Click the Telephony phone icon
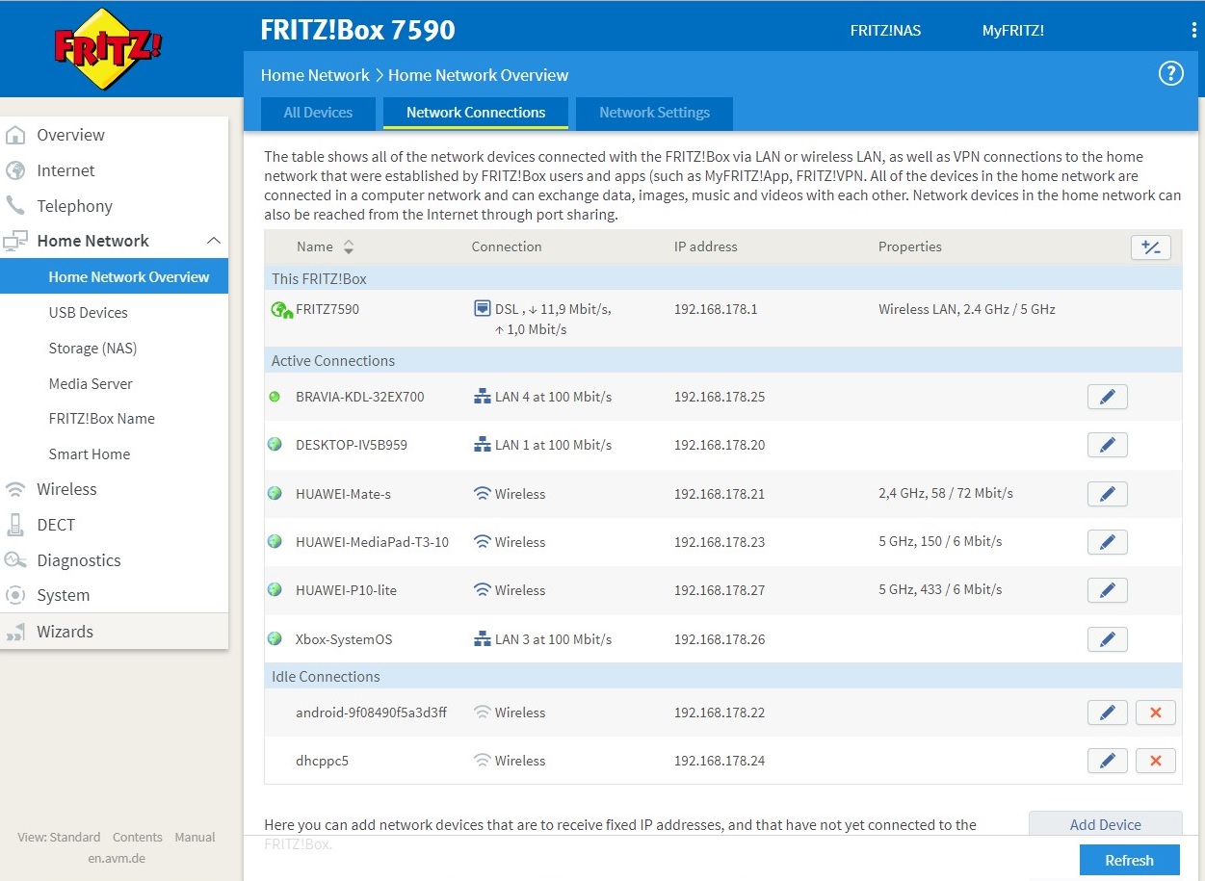This screenshot has height=881, width=1205. click(15, 205)
